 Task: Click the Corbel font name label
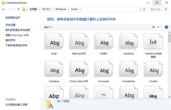coord(153,81)
